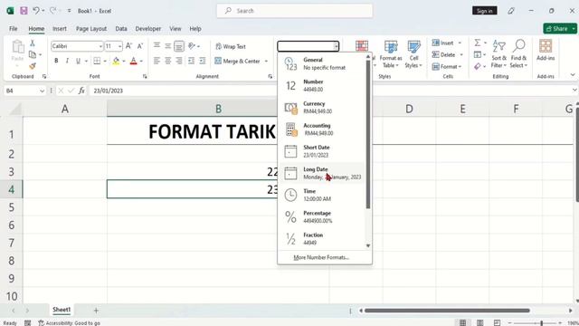Viewport: 579px width, 326px height.
Task: Click the Sign in button
Action: (485, 11)
